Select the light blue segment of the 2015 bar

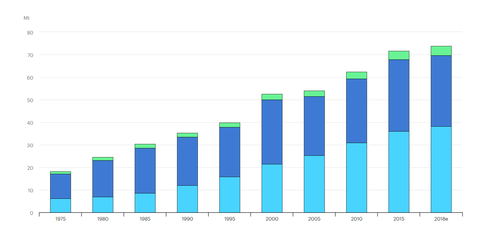coord(399,172)
